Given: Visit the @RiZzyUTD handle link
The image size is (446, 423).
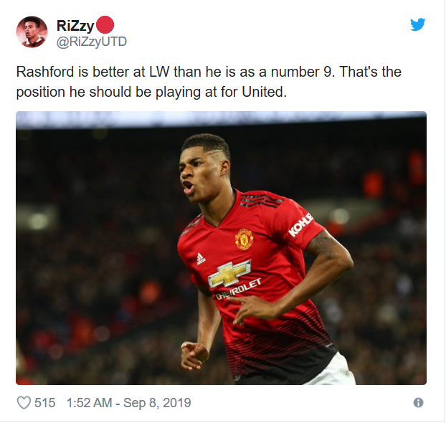Looking at the screenshot, I should tap(92, 42).
